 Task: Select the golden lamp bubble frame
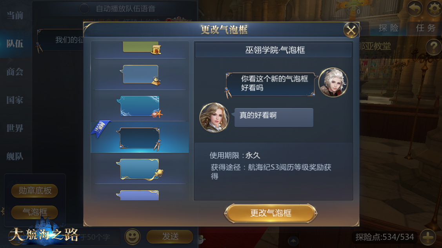[140, 169]
